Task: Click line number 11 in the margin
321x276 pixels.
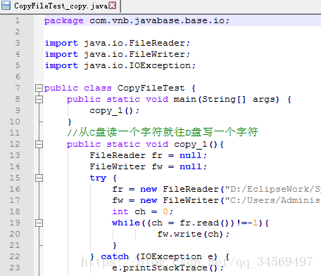Action: [15, 133]
